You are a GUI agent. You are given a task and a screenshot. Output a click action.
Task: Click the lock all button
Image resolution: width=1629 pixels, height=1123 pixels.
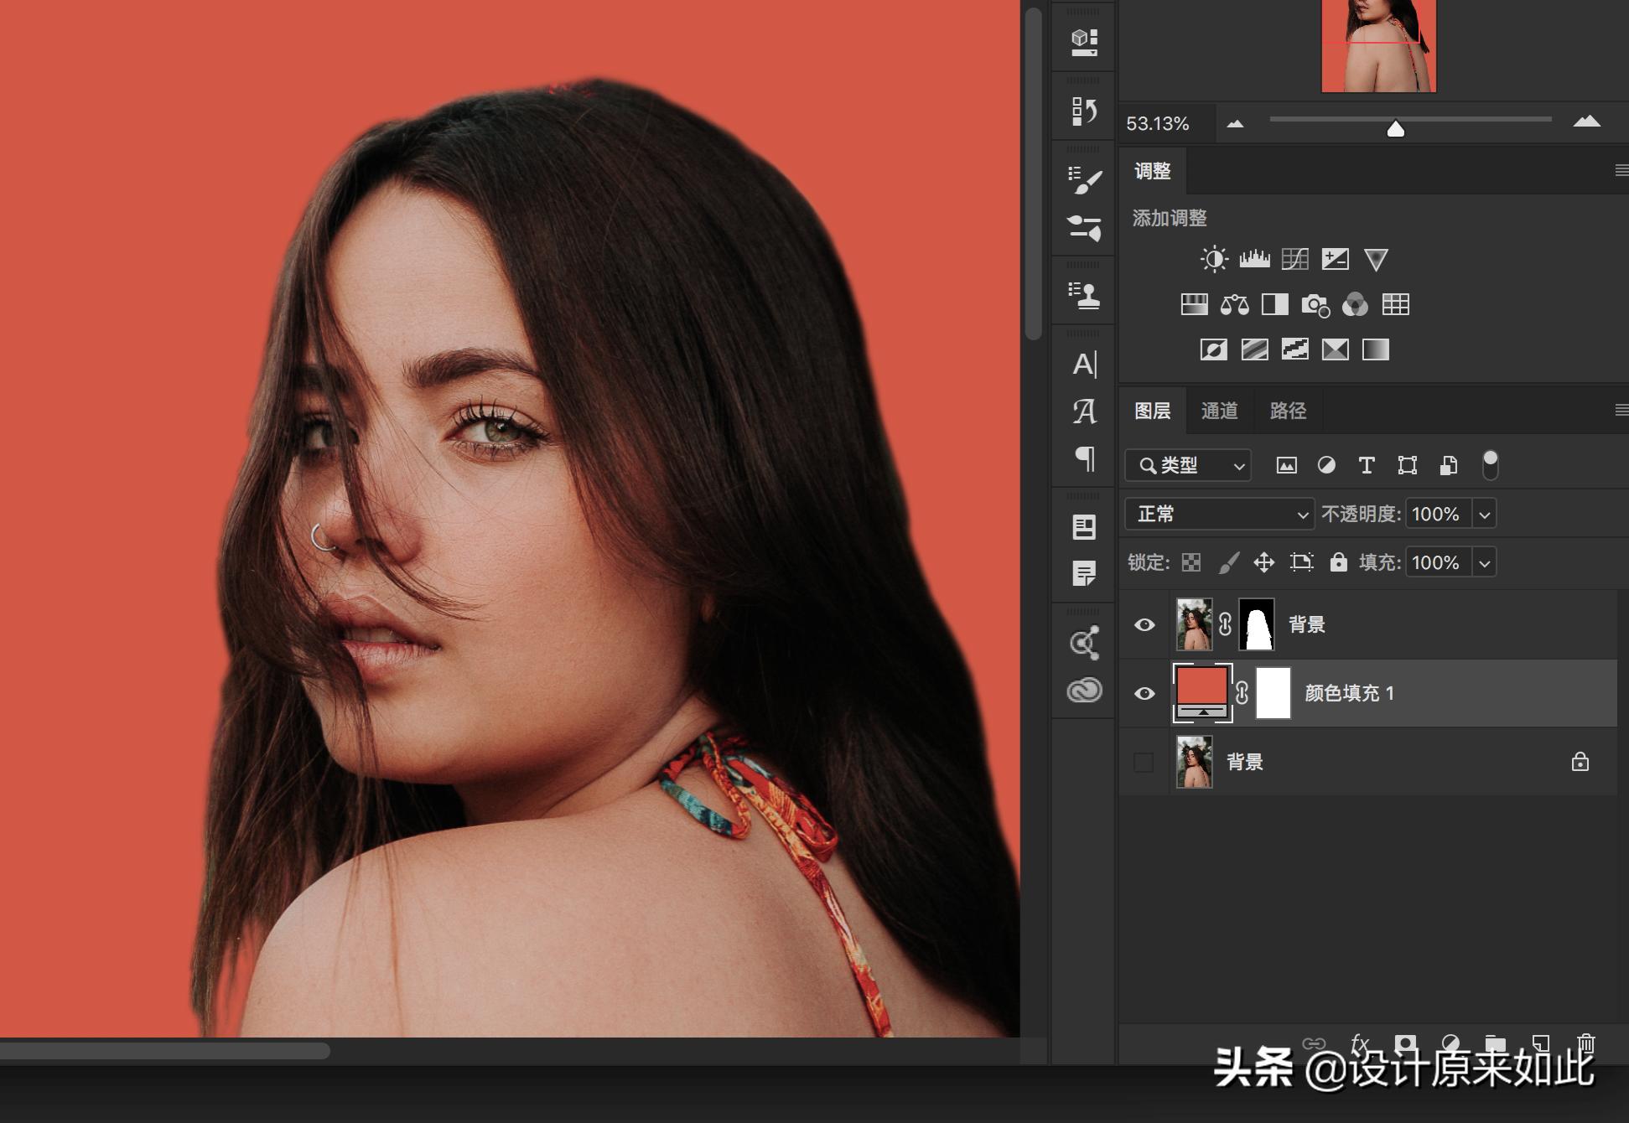[1338, 562]
